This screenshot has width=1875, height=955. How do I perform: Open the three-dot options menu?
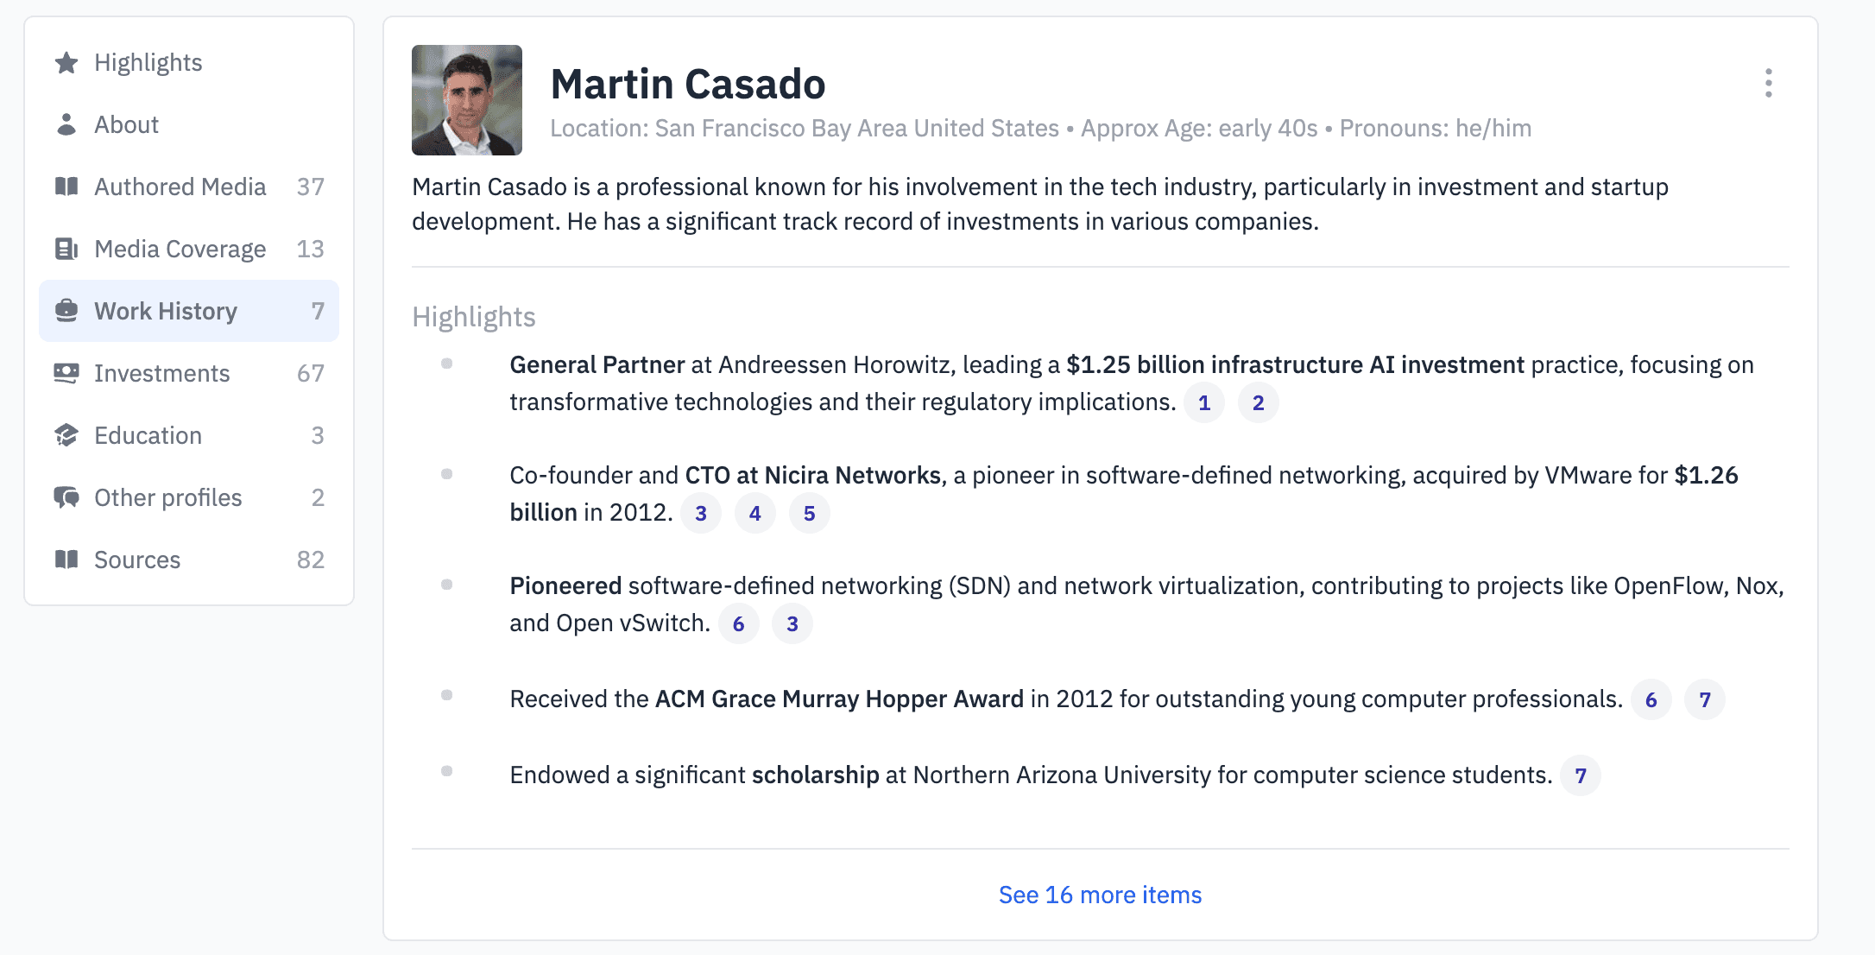(x=1769, y=83)
